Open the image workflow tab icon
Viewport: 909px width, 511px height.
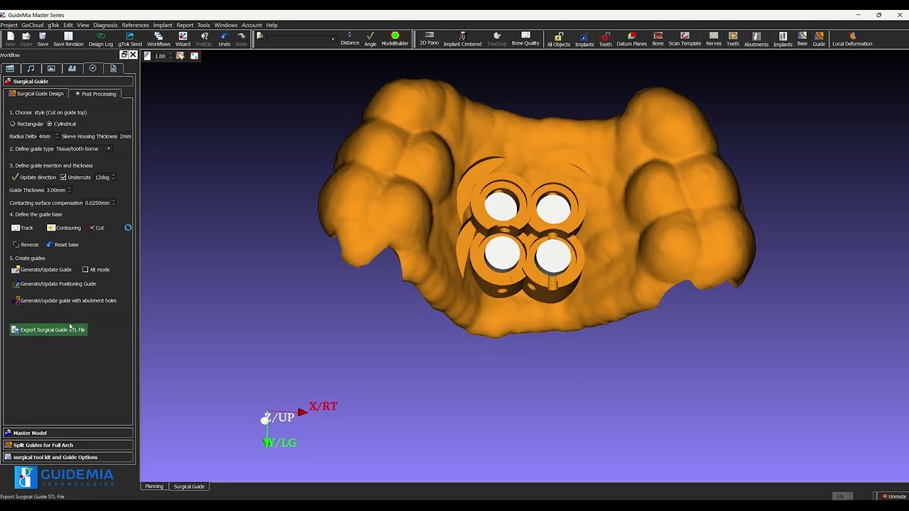[51, 68]
